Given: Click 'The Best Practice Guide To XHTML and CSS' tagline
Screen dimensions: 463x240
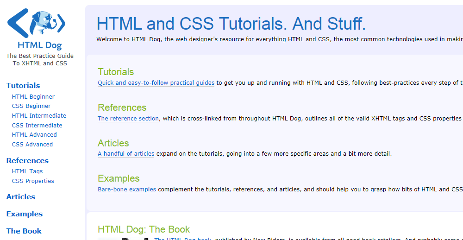Looking at the screenshot, I should point(40,59).
